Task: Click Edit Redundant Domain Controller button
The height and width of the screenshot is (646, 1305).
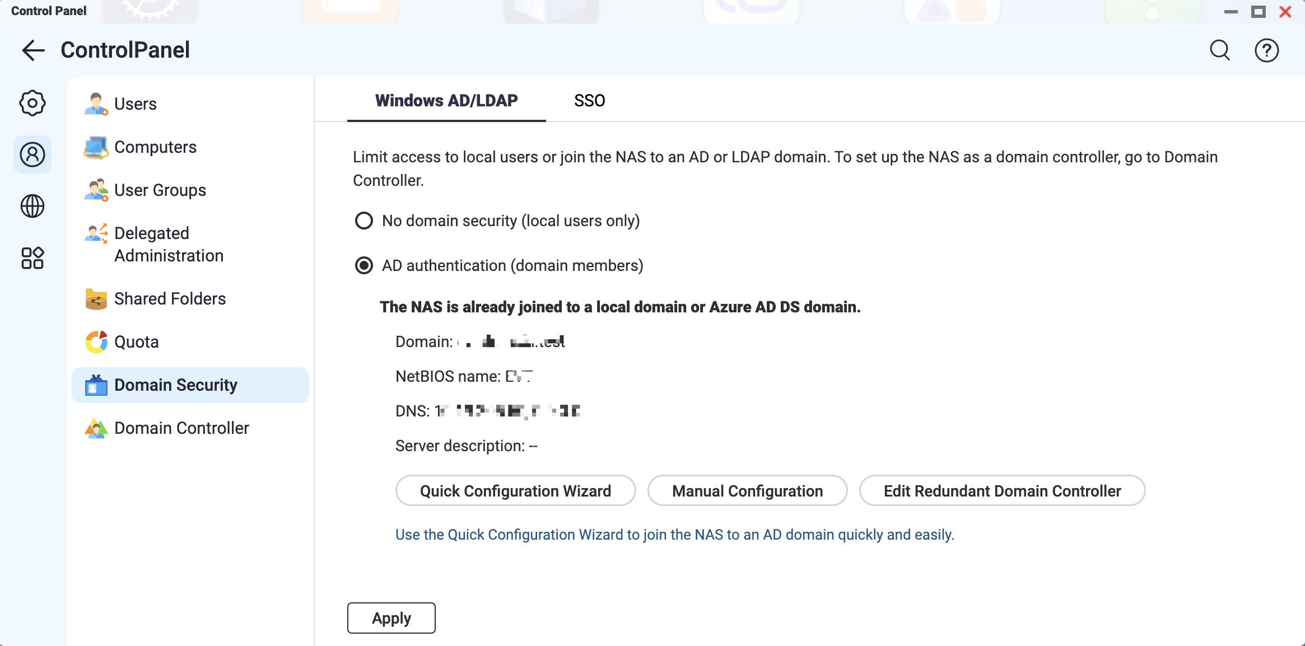Action: [1002, 491]
